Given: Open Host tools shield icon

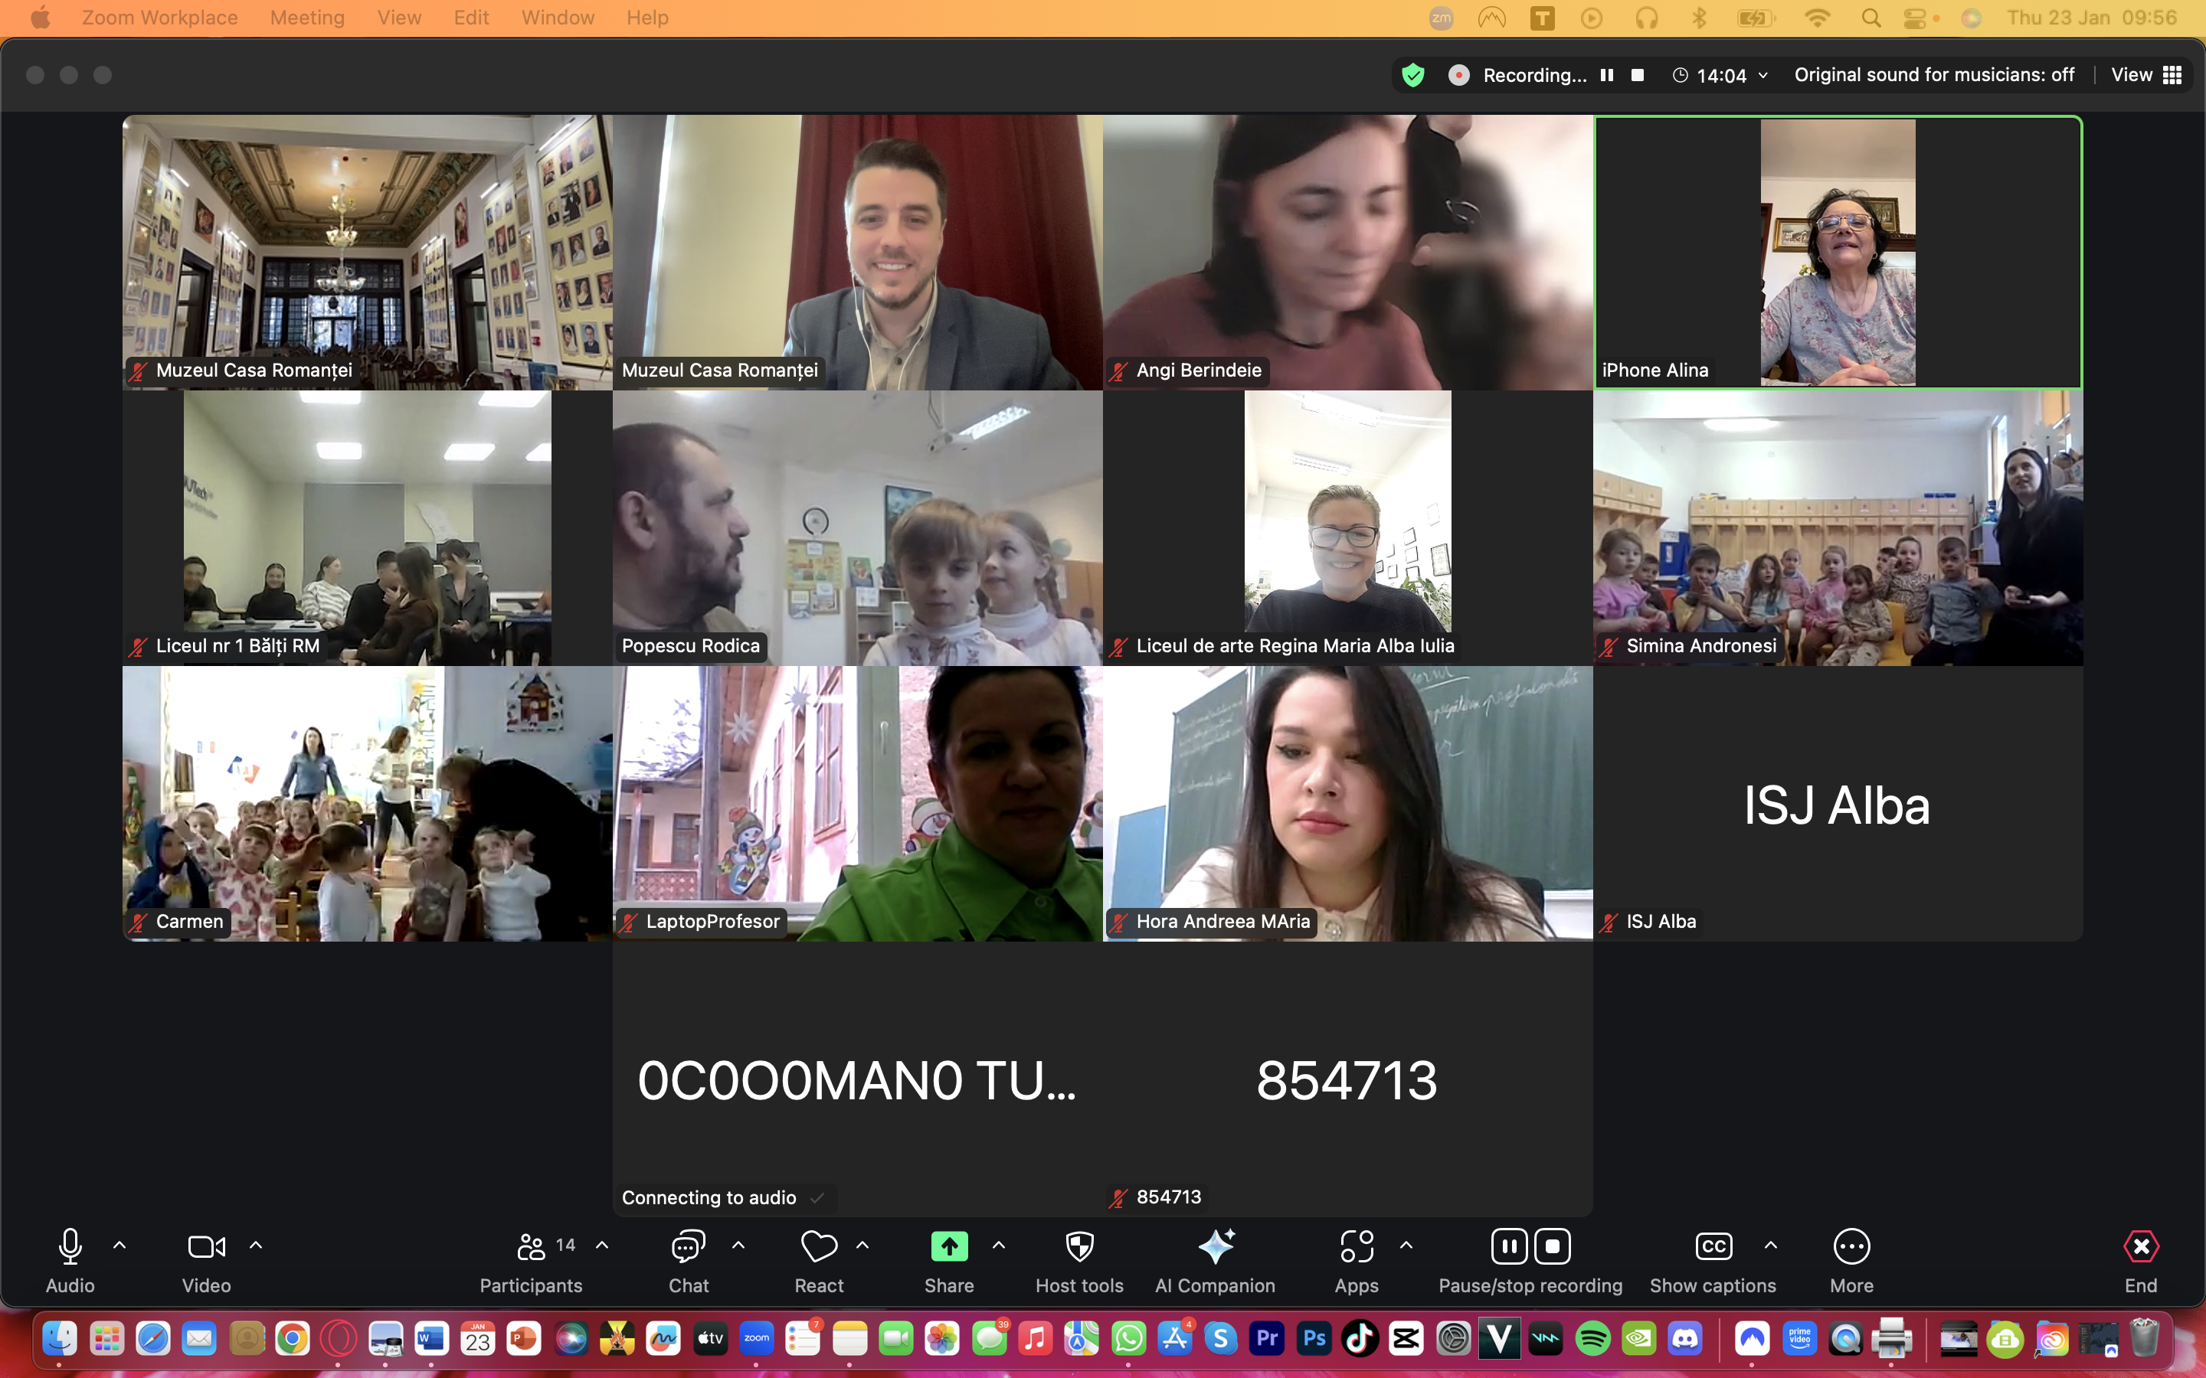Looking at the screenshot, I should [x=1079, y=1247].
